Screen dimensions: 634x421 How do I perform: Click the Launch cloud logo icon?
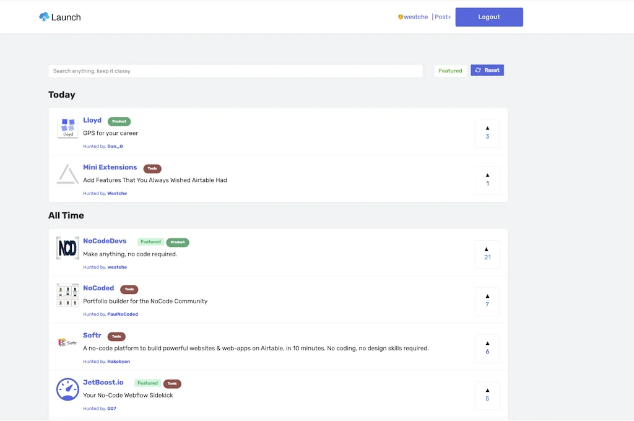(x=44, y=17)
